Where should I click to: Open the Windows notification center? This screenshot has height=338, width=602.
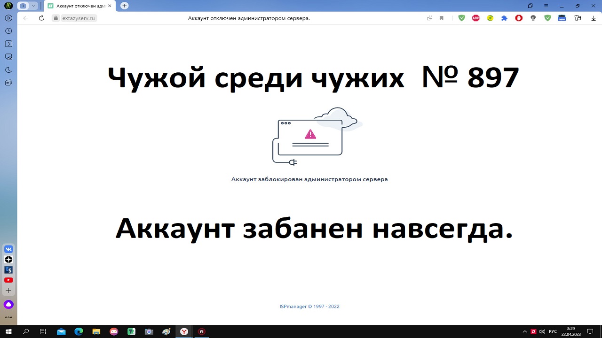[591, 331]
